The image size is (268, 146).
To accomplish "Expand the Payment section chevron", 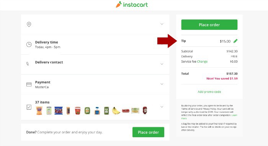I will point(162,84).
